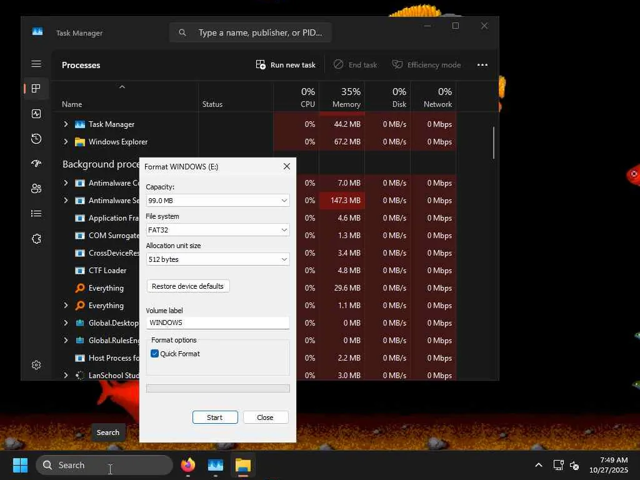The image size is (640, 480).
Task: Open Details page icon in sidebar
Action: [36, 214]
